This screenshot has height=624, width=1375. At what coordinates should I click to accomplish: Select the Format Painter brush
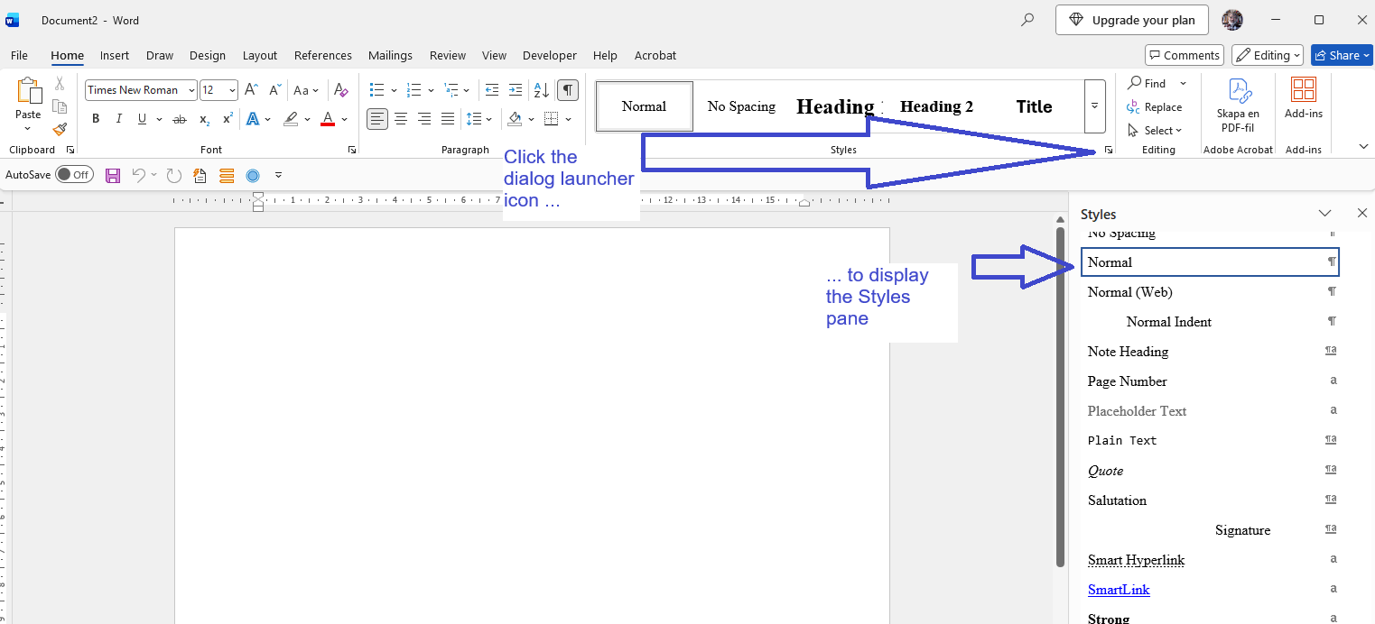click(x=60, y=129)
